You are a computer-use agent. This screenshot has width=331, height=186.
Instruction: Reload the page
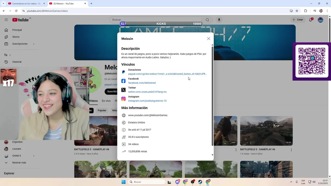[16, 11]
